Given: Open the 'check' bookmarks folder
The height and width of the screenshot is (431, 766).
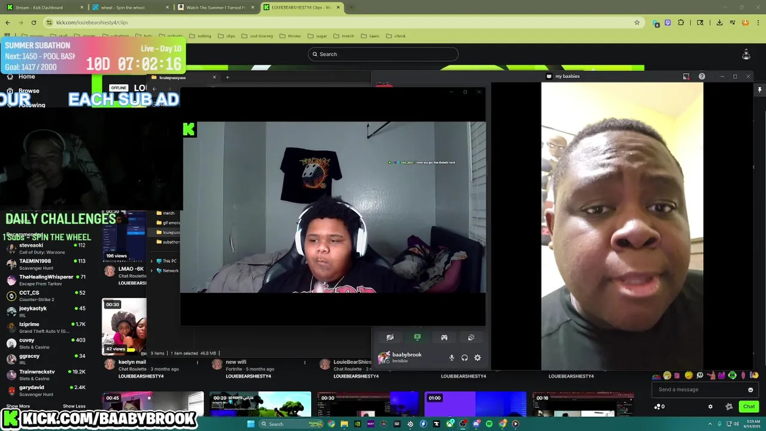Looking at the screenshot, I should pyautogui.click(x=396, y=36).
